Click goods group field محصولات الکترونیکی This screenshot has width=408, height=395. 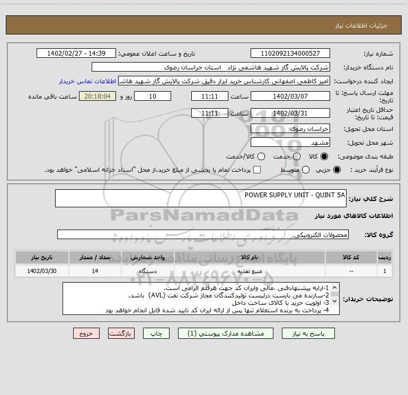(203, 234)
